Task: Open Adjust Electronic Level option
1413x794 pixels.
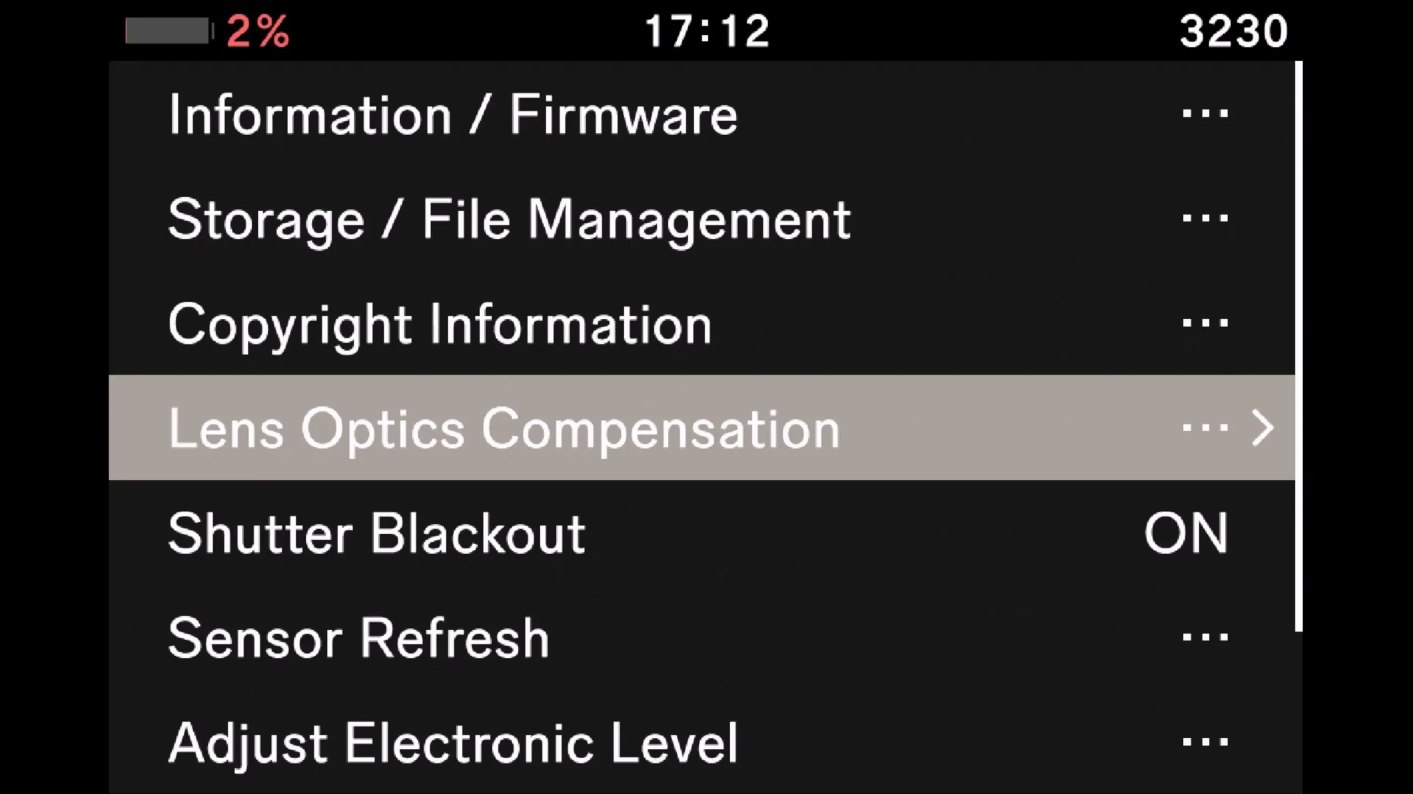Action: [453, 744]
